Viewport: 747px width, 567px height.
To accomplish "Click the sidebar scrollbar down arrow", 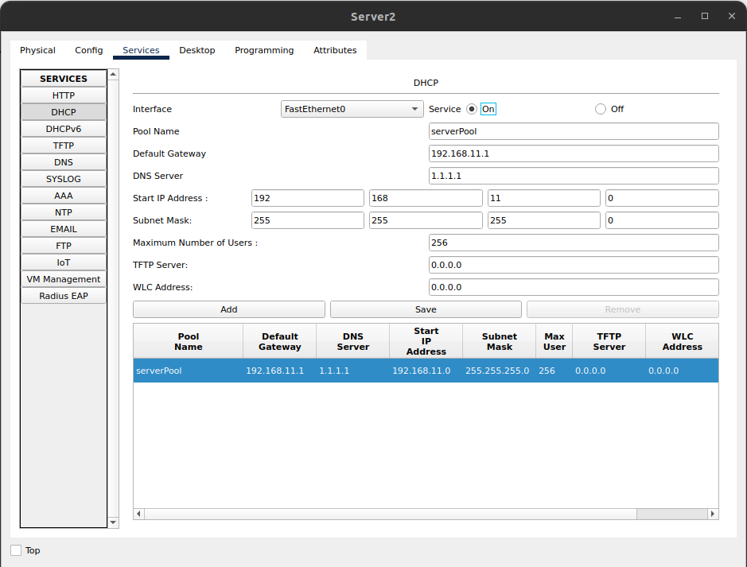I will tap(113, 522).
